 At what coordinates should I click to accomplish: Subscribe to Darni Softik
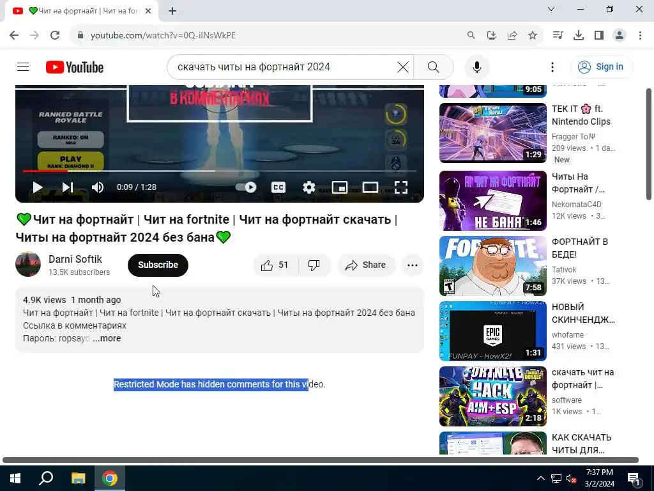pyautogui.click(x=158, y=265)
